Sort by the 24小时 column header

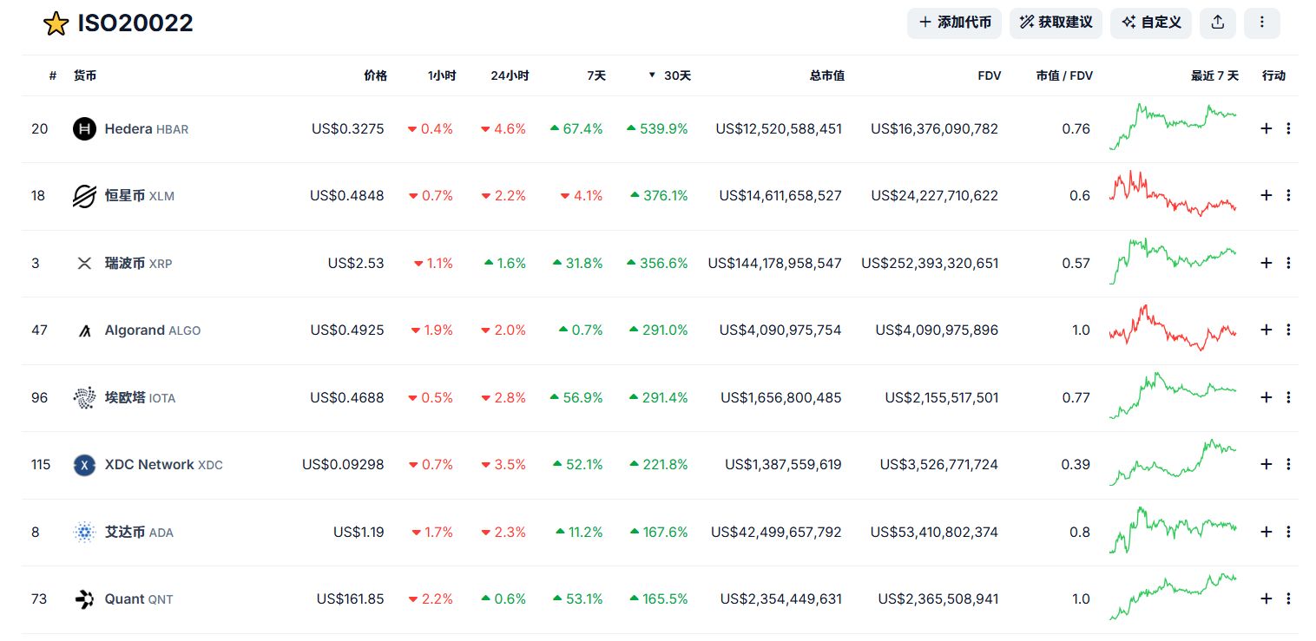(x=510, y=75)
